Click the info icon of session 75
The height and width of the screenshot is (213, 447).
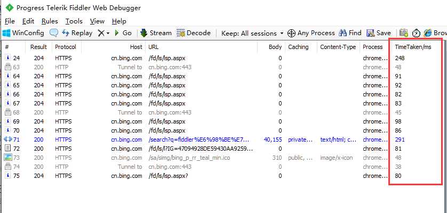(8, 176)
